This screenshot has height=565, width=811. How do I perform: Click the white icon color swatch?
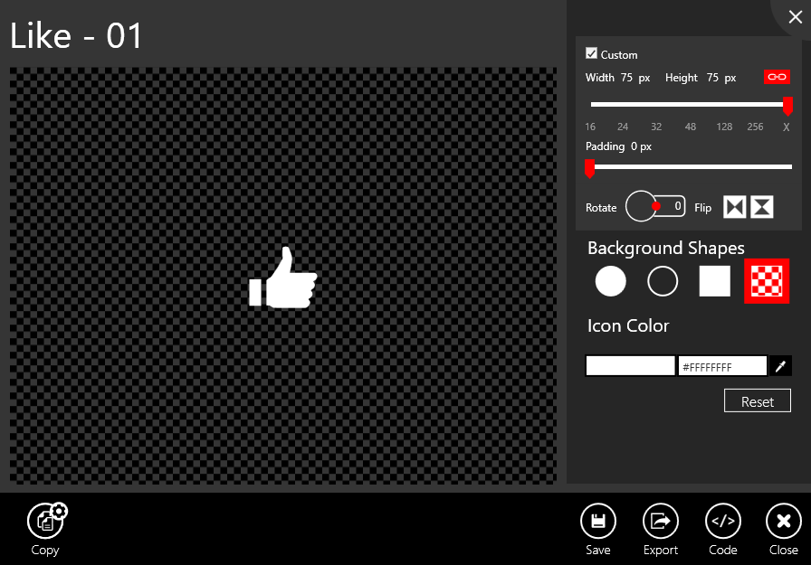630,366
